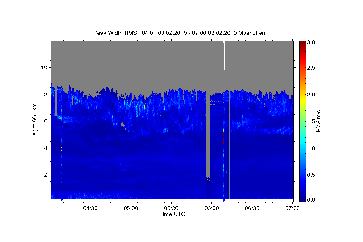Screen dimensions: 363x242
Task: Click the time tick label 06:00
Action: pos(211,208)
